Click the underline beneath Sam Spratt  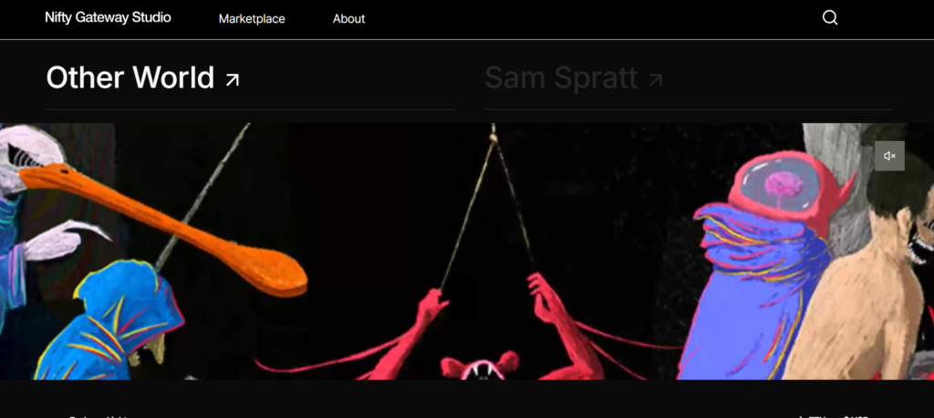click(688, 109)
